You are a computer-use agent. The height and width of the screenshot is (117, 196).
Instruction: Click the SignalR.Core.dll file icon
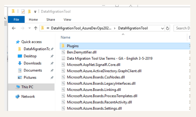pyautogui.click(x=63, y=64)
